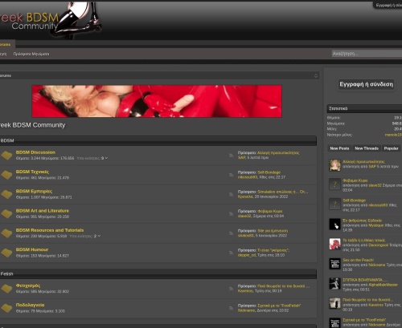Switch to the New Threads tab
This screenshot has width=402, height=328.
point(367,148)
